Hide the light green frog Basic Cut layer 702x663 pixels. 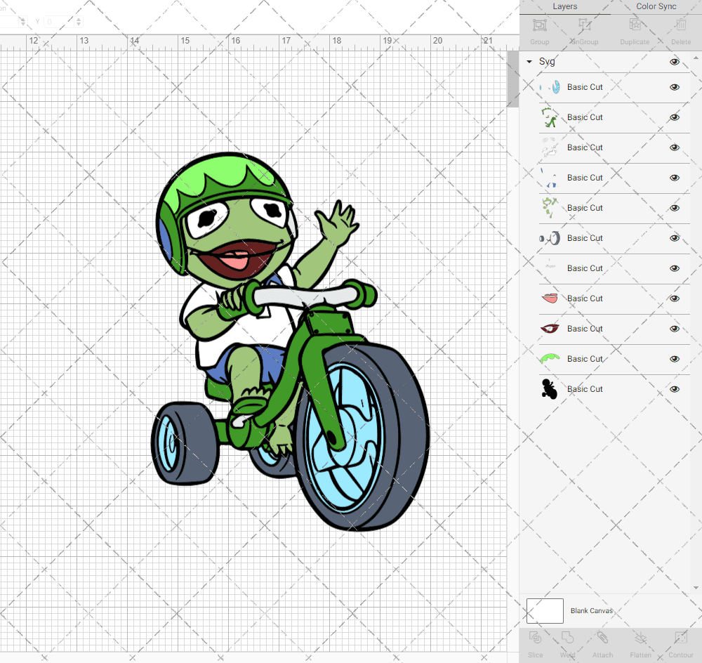tap(674, 208)
